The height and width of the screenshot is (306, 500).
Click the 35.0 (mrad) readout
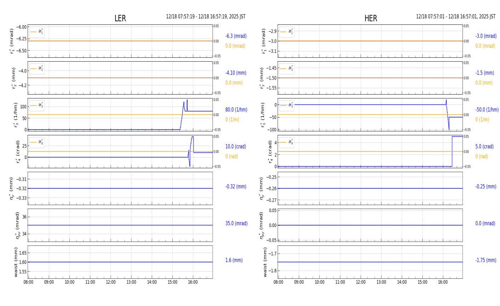(236, 223)
